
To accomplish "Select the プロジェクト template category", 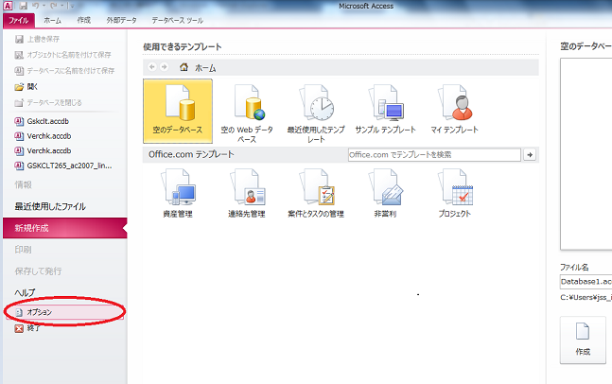I will point(454,193).
